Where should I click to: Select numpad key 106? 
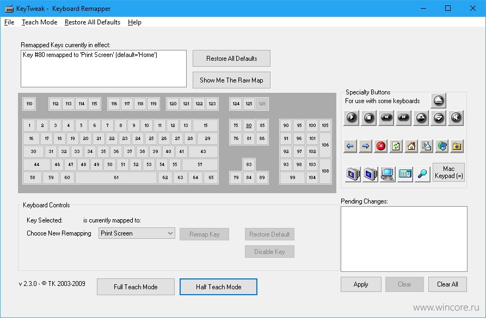tap(325, 145)
